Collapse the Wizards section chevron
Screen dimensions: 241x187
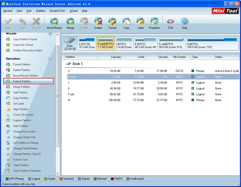(x=50, y=33)
